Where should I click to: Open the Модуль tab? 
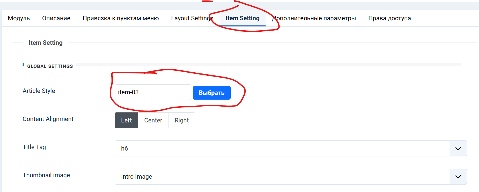tap(19, 18)
